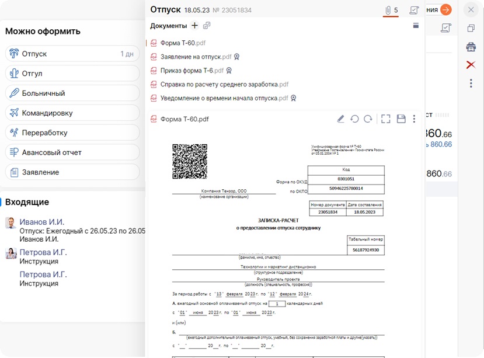Click print icon in right sidebar
484x358 pixels.
tap(471, 47)
